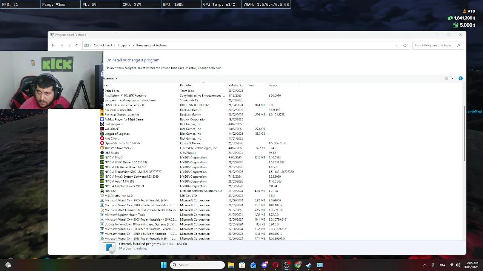Screen dimensions: 483x271
Task: Open the Windows Start button
Action: [x=163, y=265]
